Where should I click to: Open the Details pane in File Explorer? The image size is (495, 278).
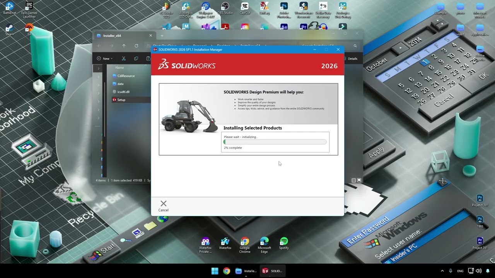(x=350, y=59)
